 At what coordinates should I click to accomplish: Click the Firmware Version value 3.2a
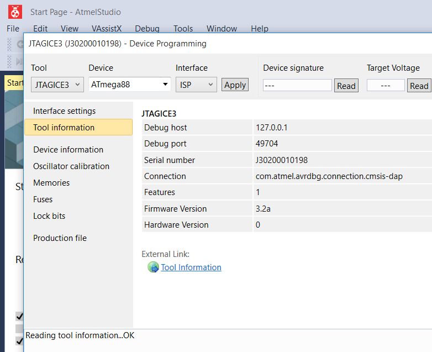(263, 209)
